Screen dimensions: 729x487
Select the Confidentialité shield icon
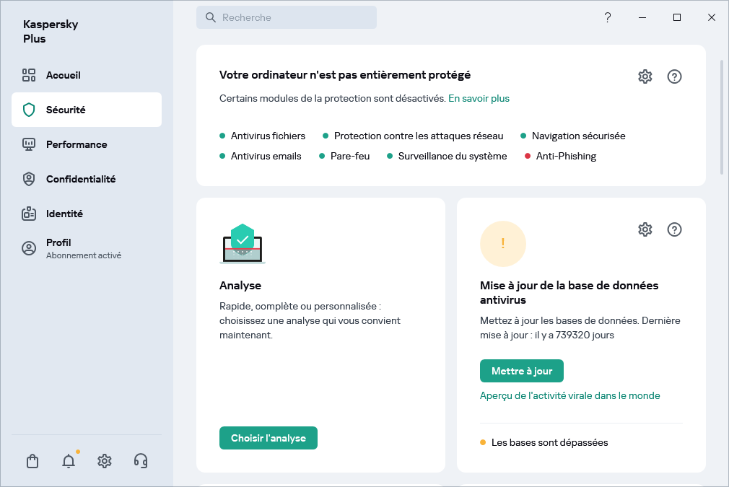click(29, 179)
